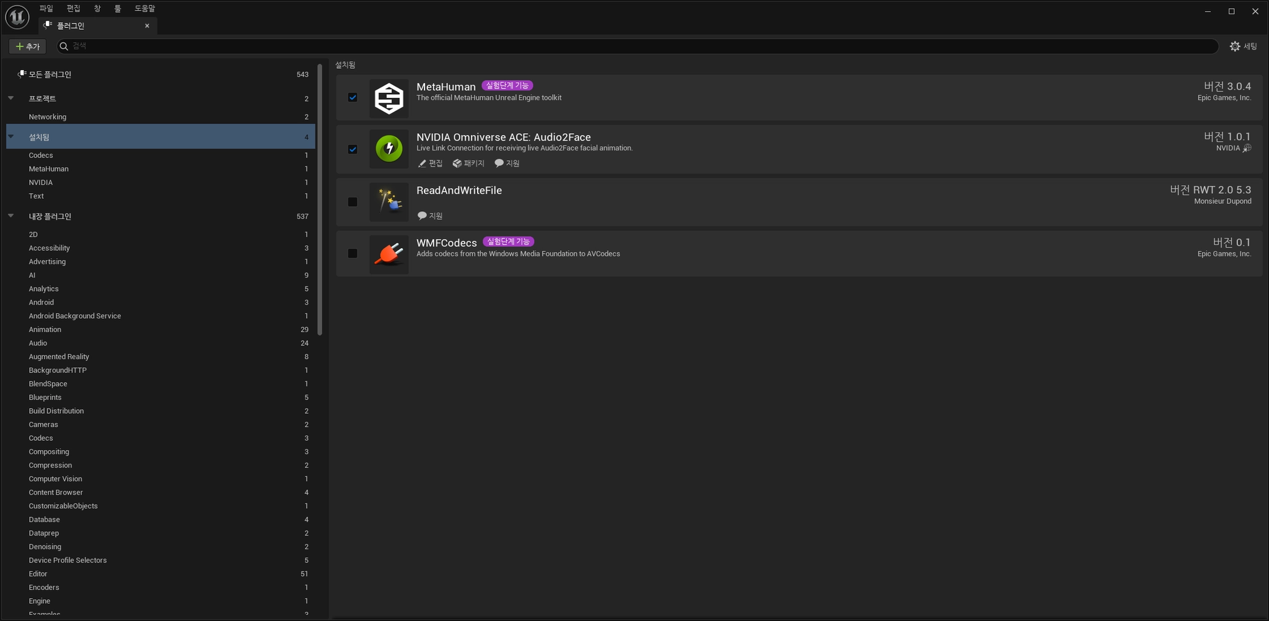Open the 도움말 menu

[145, 9]
